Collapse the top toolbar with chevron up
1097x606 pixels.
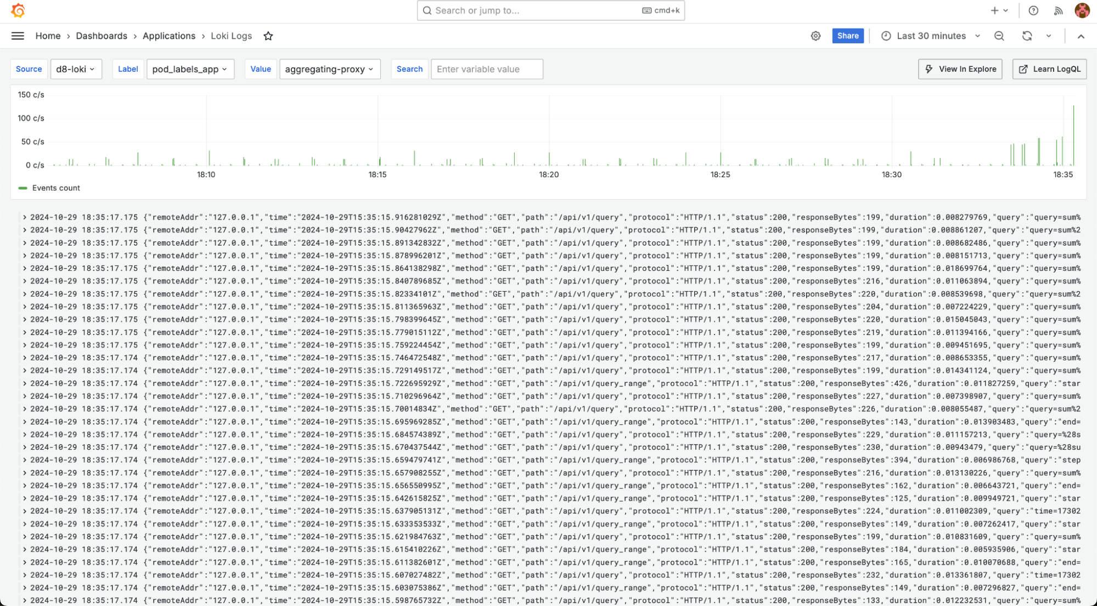coord(1081,36)
